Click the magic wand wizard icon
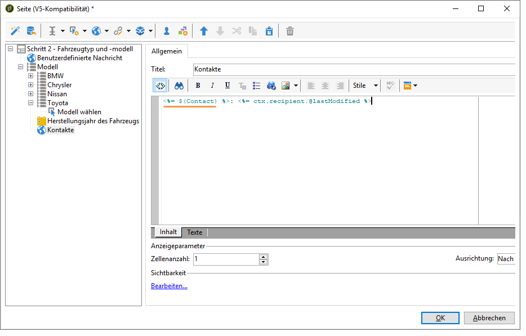This screenshot has width=526, height=336. pyautogui.click(x=16, y=32)
